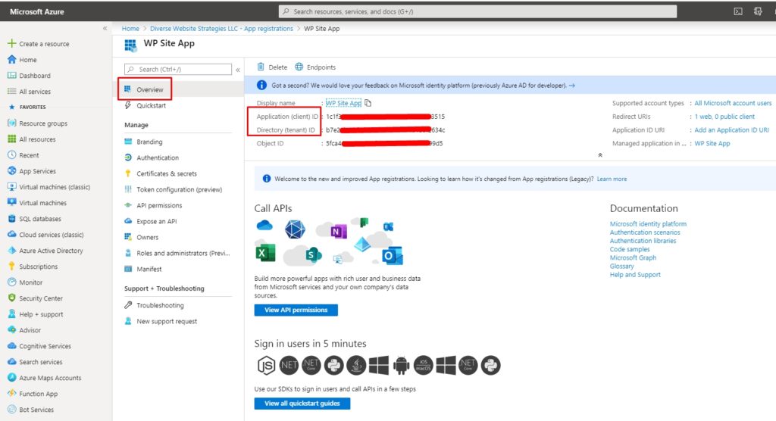Click the App Services icon

[x=12, y=170]
